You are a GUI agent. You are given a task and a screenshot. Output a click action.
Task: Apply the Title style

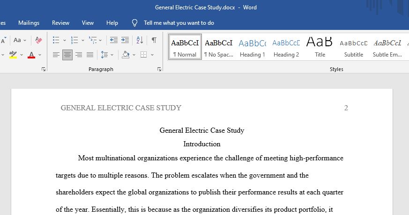[320, 47]
